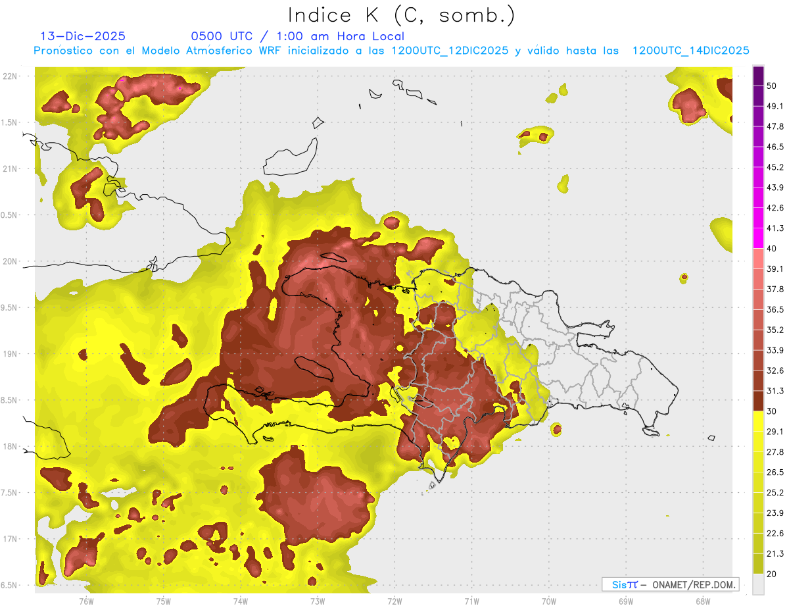Click the '20N' latitude label
This screenshot has width=789, height=610.
(11, 261)
